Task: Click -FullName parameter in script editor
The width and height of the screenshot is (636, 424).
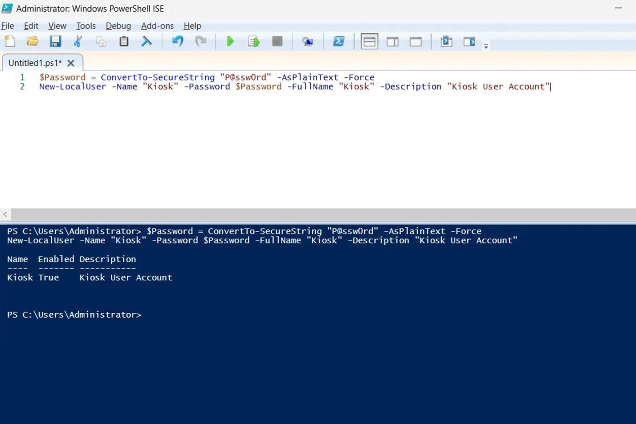Action: (x=310, y=86)
